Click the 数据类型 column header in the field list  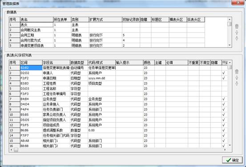[x=79, y=63]
